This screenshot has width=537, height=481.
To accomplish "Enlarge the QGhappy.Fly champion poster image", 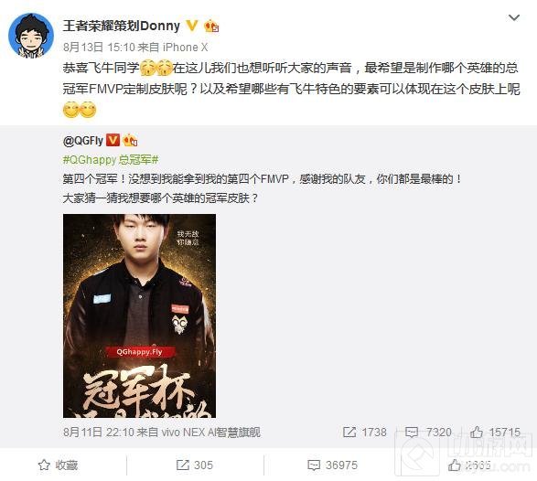I will 139,315.
